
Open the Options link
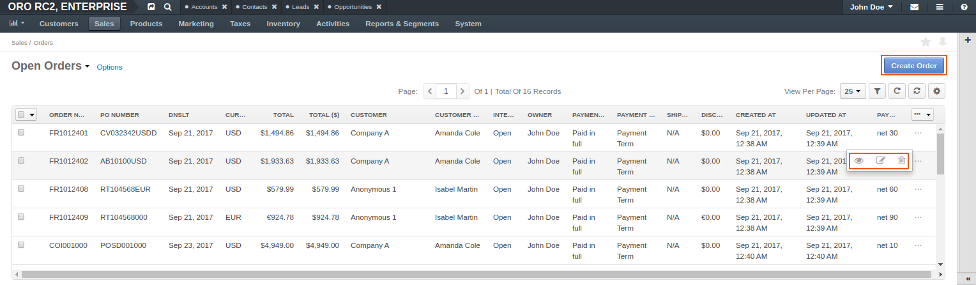click(109, 67)
